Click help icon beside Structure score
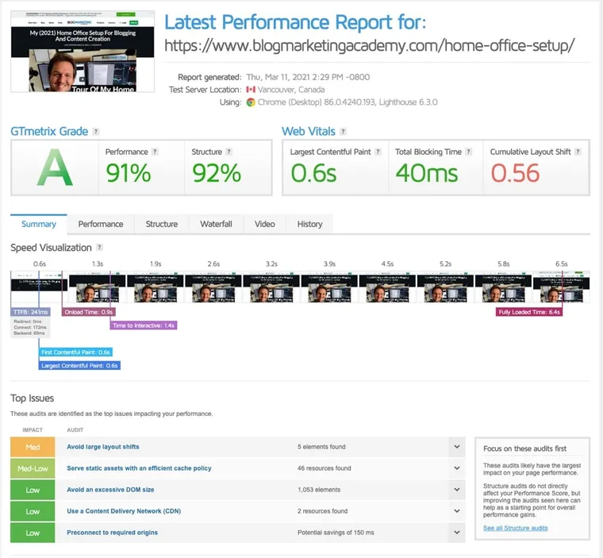 [229, 152]
